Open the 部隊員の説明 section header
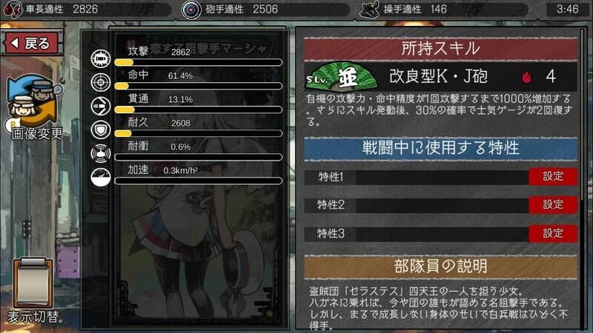593x333 pixels. tap(440, 267)
